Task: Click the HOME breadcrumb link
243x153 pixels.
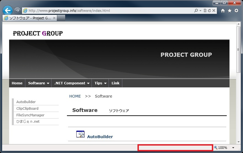Action: pyautogui.click(x=75, y=96)
